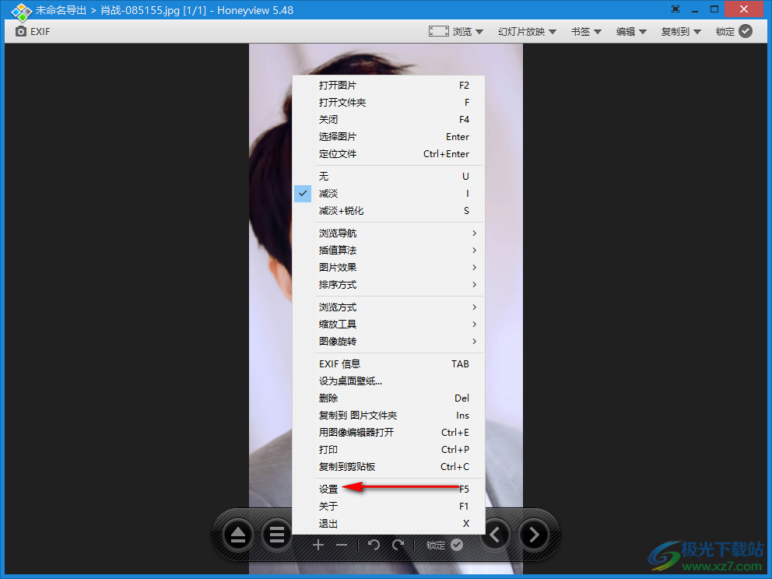
Task: Choose 复制到剪贴板 menu entry
Action: coord(389,467)
